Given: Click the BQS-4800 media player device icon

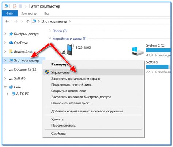Looking at the screenshot, I should pyautogui.click(x=68, y=49).
